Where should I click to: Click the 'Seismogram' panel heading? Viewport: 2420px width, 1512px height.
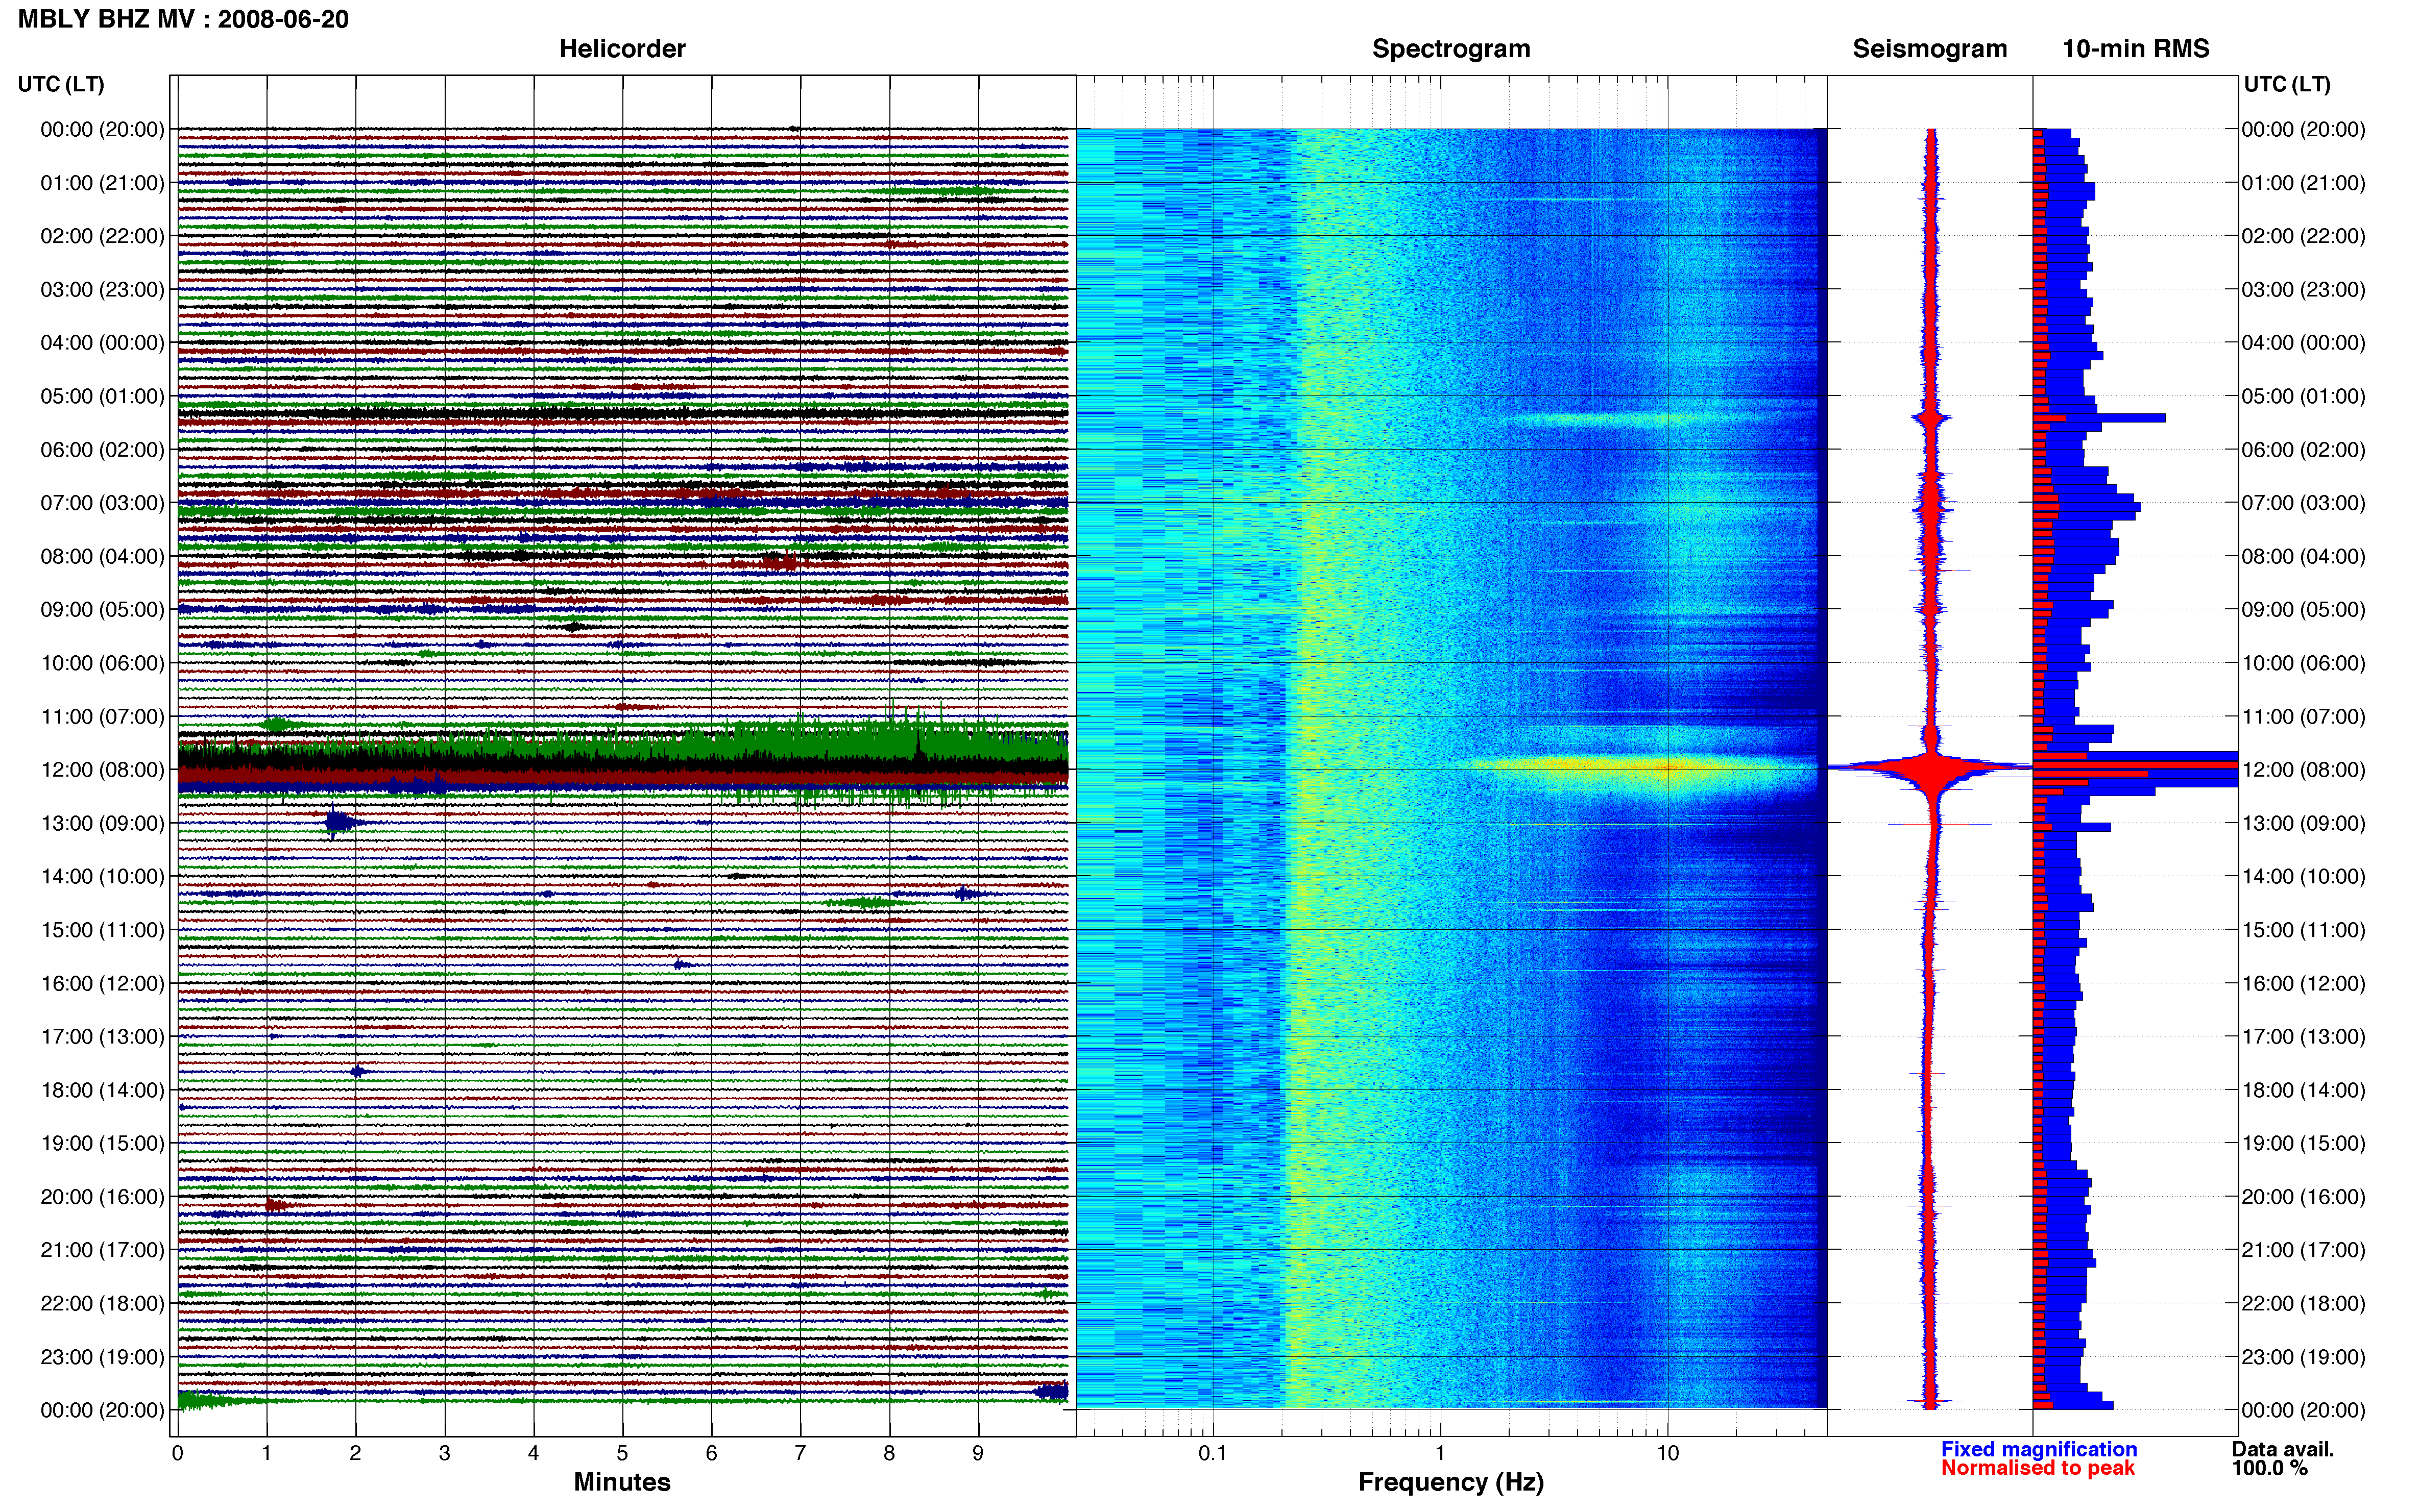[1929, 49]
